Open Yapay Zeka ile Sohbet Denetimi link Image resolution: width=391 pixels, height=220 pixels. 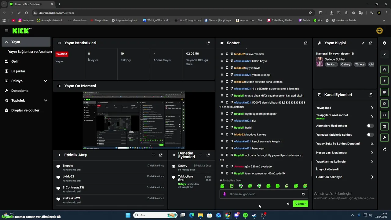[x=345, y=144]
